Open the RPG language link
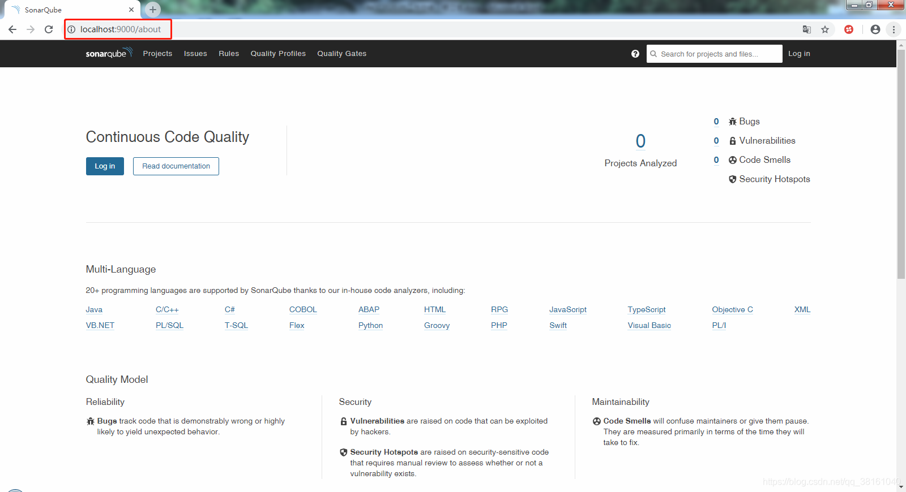This screenshot has width=906, height=492. click(499, 310)
